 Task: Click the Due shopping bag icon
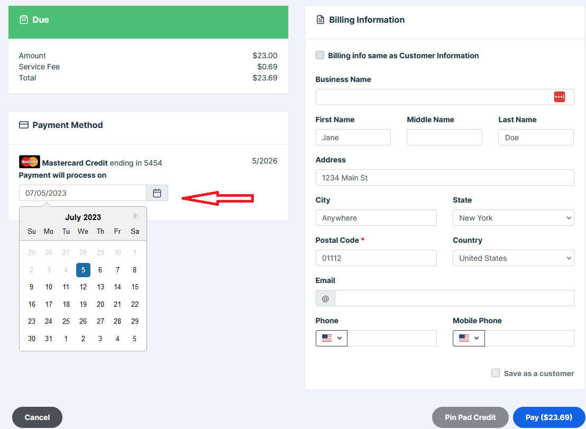point(24,20)
